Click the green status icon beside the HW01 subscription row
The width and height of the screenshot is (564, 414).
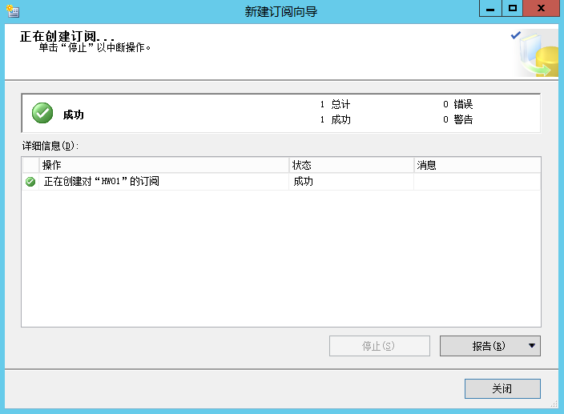30,182
